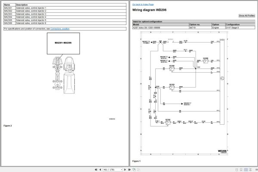
Task: Click the 'Wiring diagram WD206' heading
Action: [x=149, y=10]
